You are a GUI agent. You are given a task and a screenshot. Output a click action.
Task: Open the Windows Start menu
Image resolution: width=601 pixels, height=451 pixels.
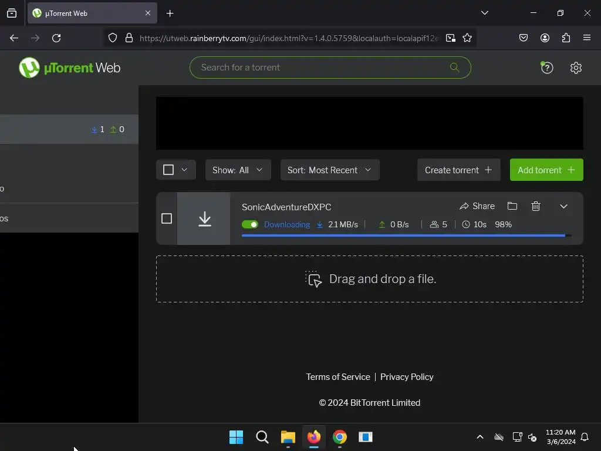(236, 437)
